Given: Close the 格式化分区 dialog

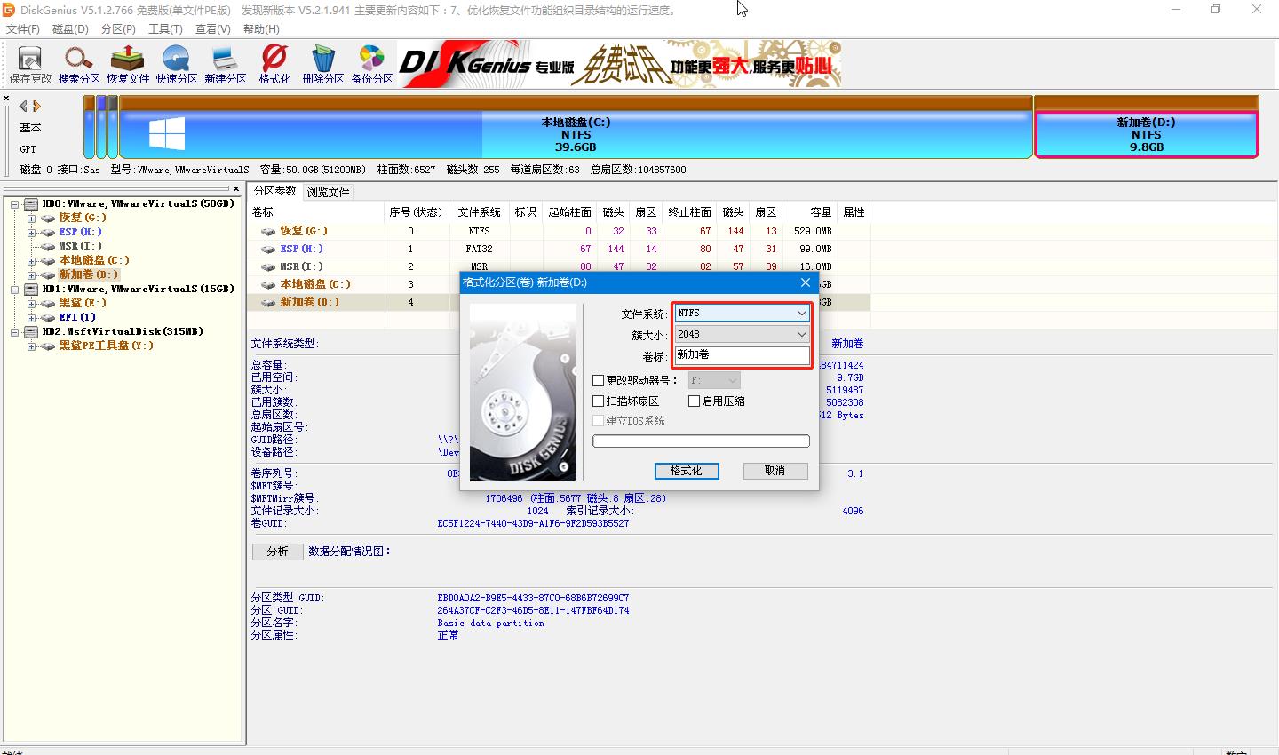Looking at the screenshot, I should (806, 282).
